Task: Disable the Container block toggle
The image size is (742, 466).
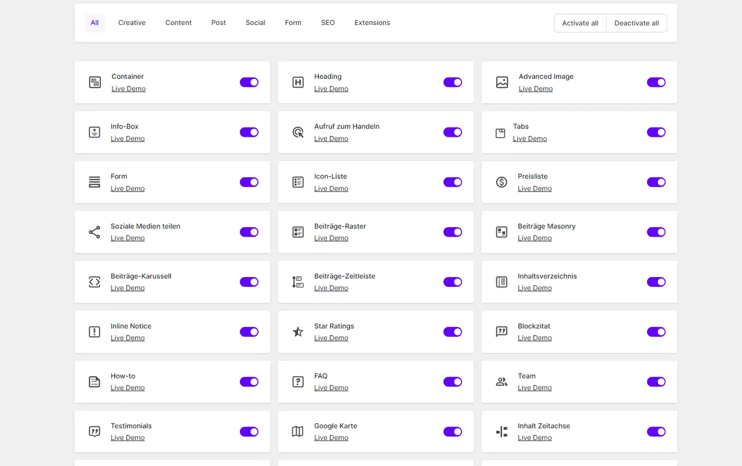Action: tap(249, 82)
